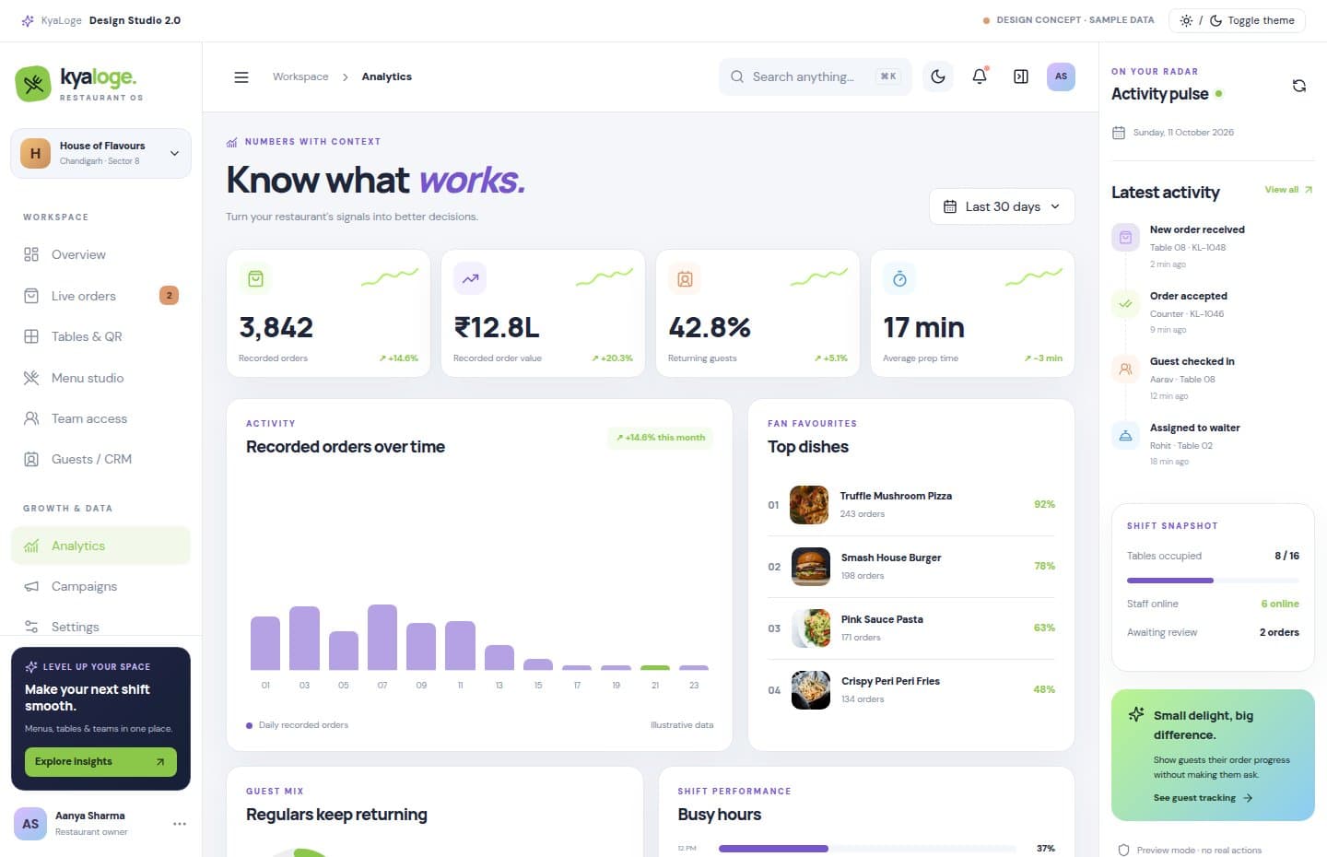
Task: Click the AS profile avatar in sidebar footer
Action: click(x=30, y=824)
